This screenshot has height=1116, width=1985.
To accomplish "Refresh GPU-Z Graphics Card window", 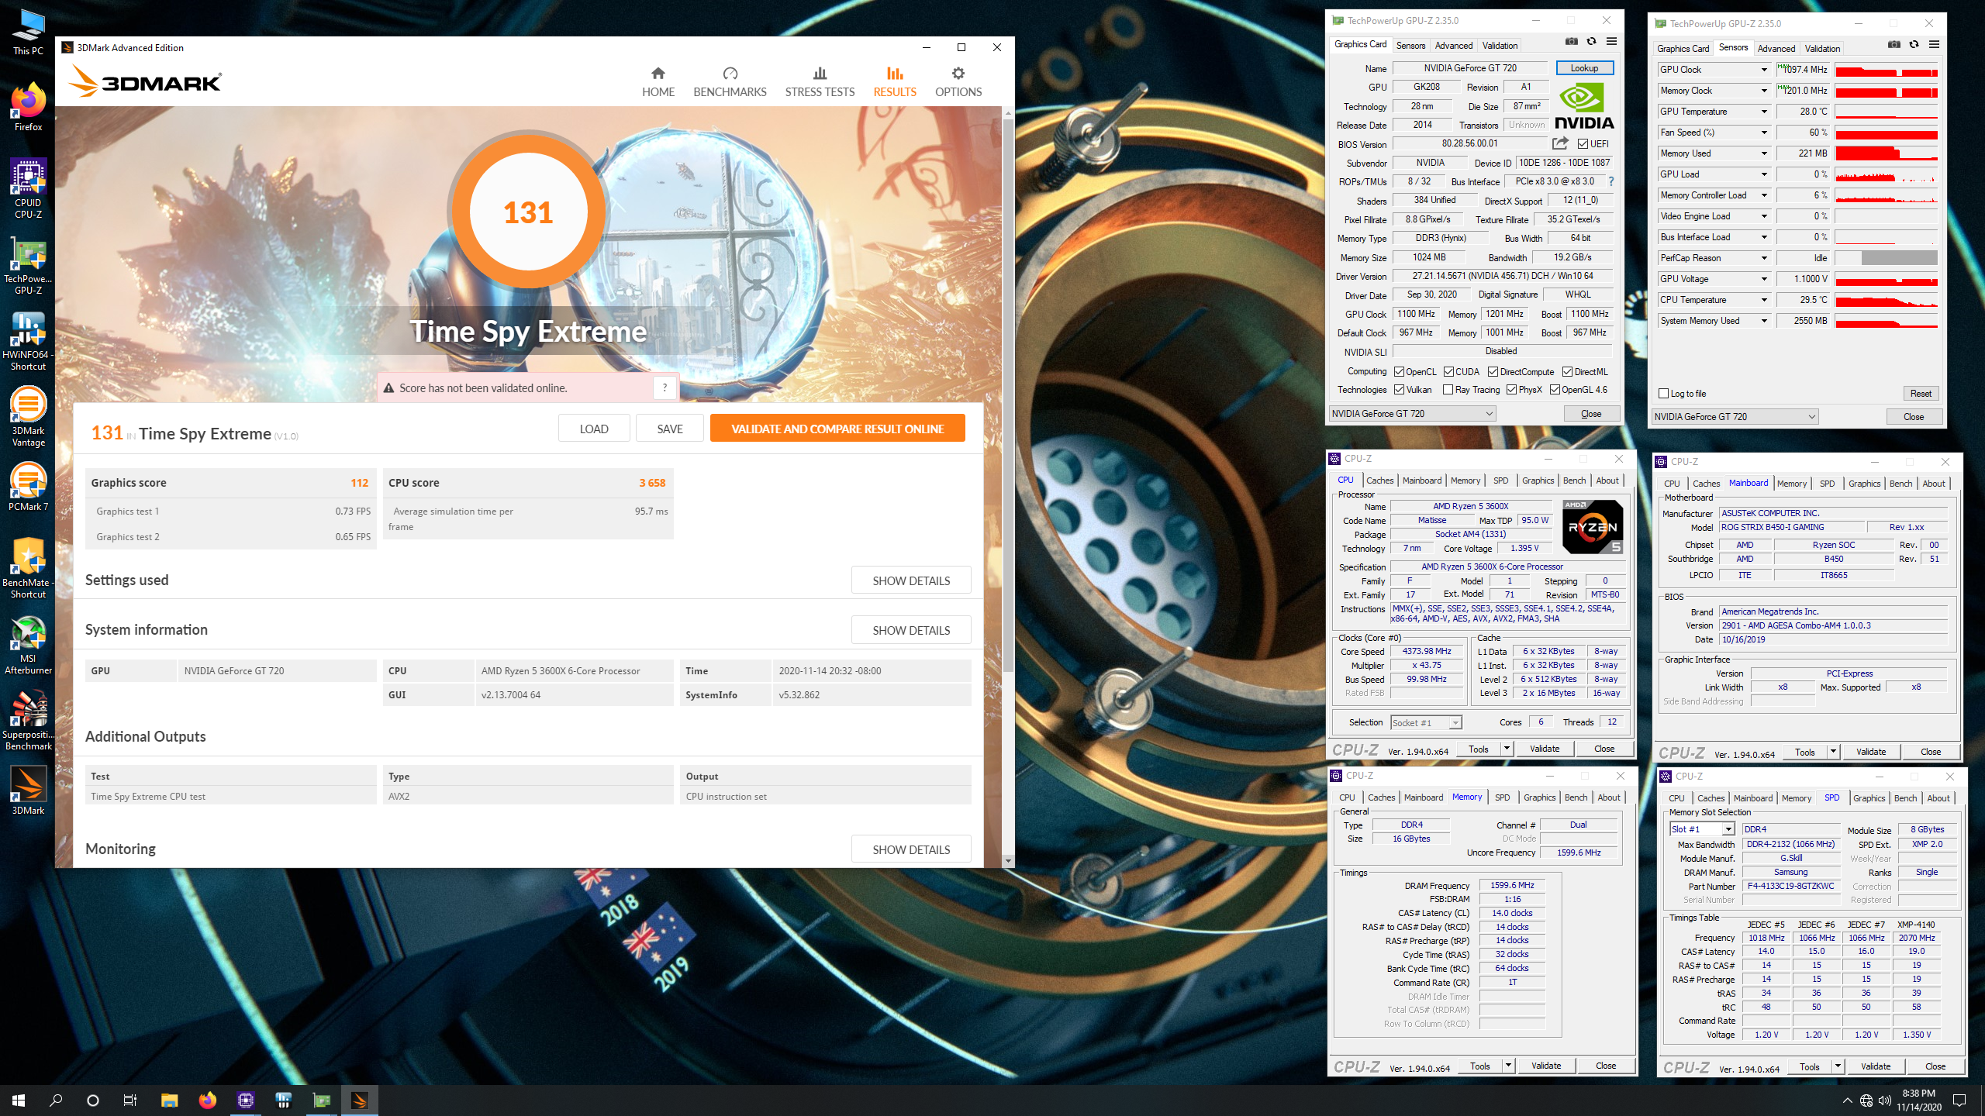I will tap(1591, 42).
